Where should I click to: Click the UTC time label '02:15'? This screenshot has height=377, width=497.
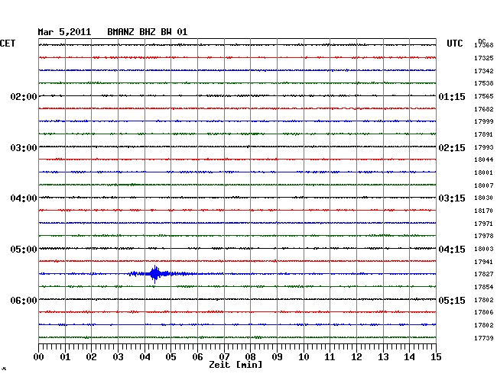(452, 148)
